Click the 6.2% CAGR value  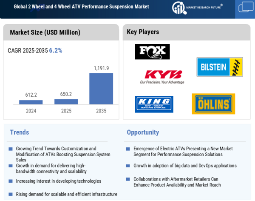(56, 50)
